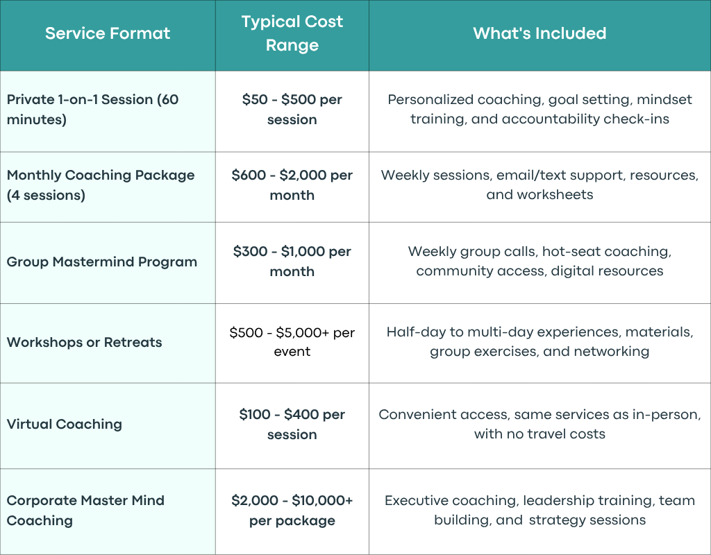Click the Service Format column header
The width and height of the screenshot is (711, 555).
[108, 35]
